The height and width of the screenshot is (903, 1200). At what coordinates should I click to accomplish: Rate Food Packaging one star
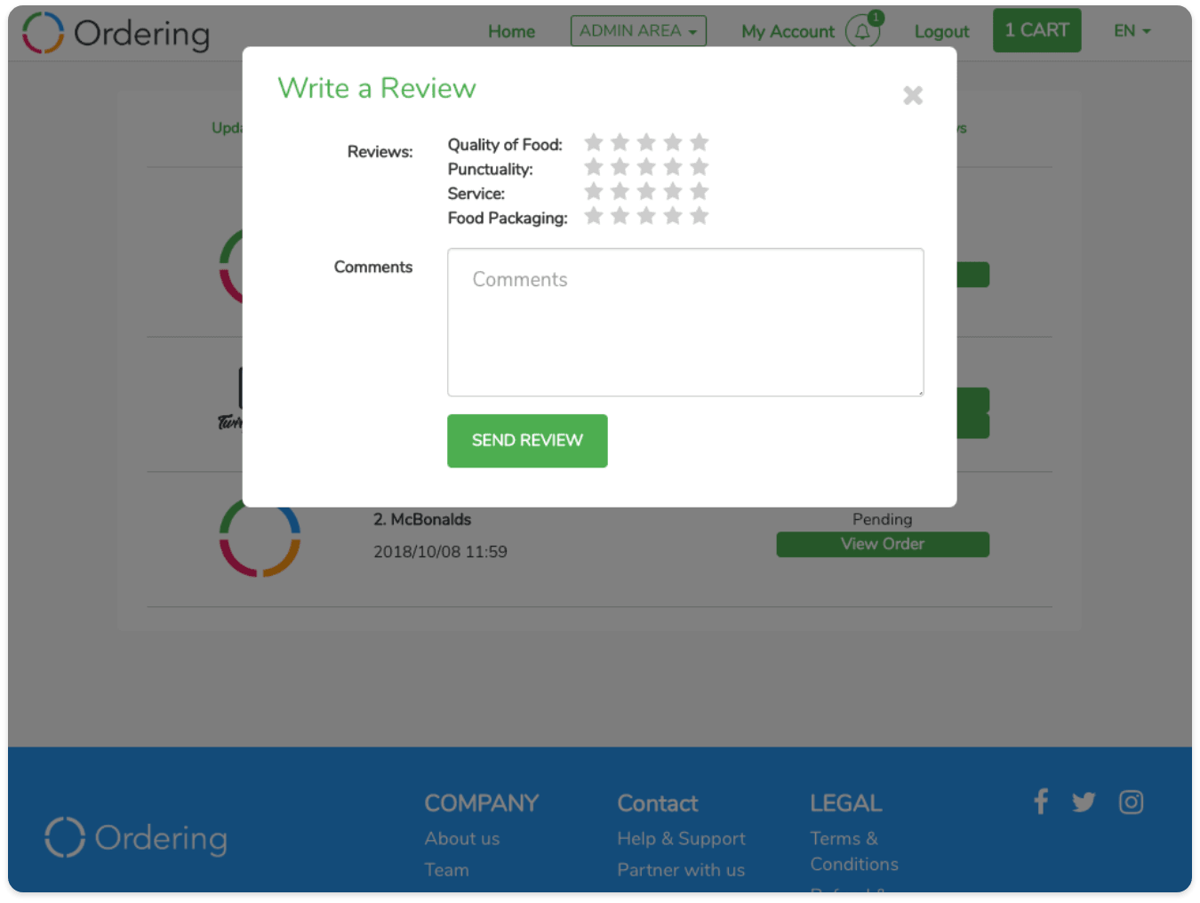click(x=594, y=216)
